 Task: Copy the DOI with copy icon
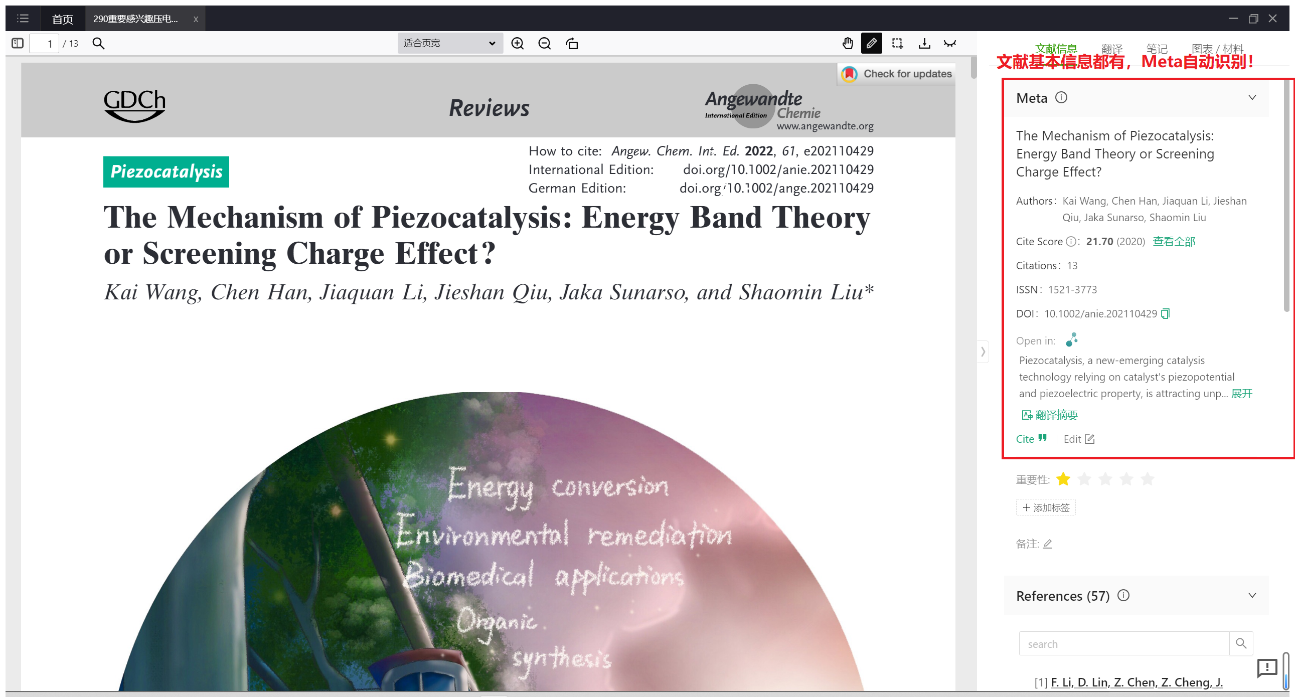[x=1165, y=313]
